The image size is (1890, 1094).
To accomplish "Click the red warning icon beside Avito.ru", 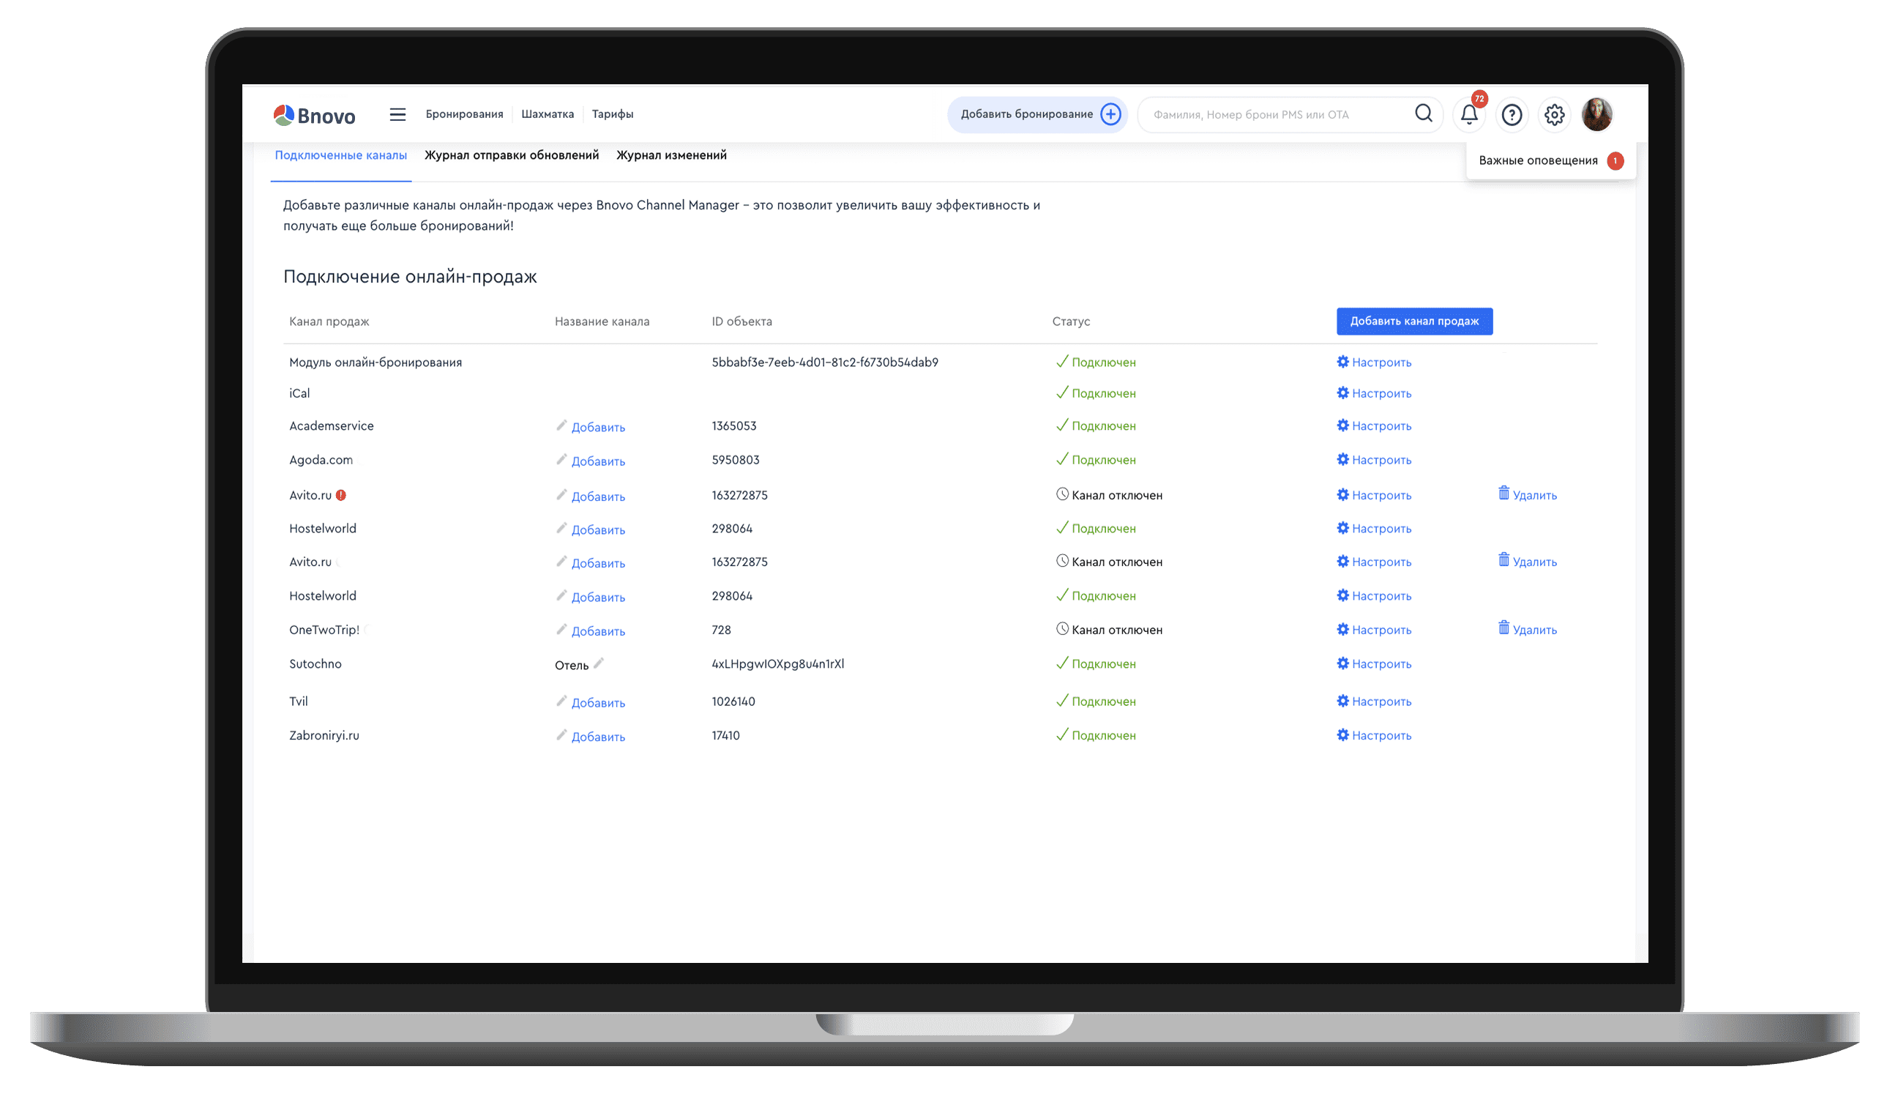I will pyautogui.click(x=340, y=495).
